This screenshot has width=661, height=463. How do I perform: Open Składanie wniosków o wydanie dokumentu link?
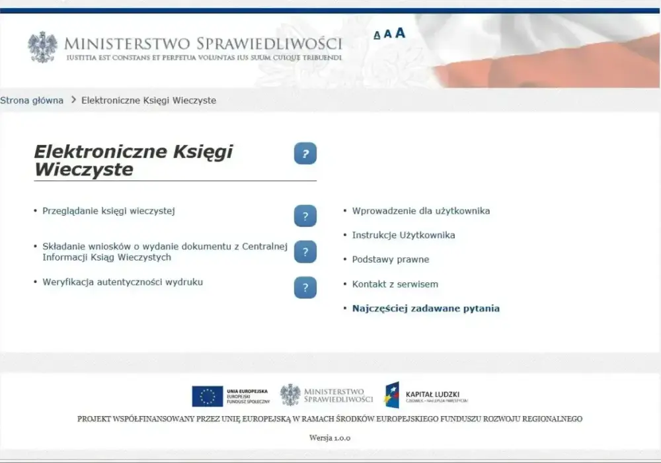tap(165, 252)
